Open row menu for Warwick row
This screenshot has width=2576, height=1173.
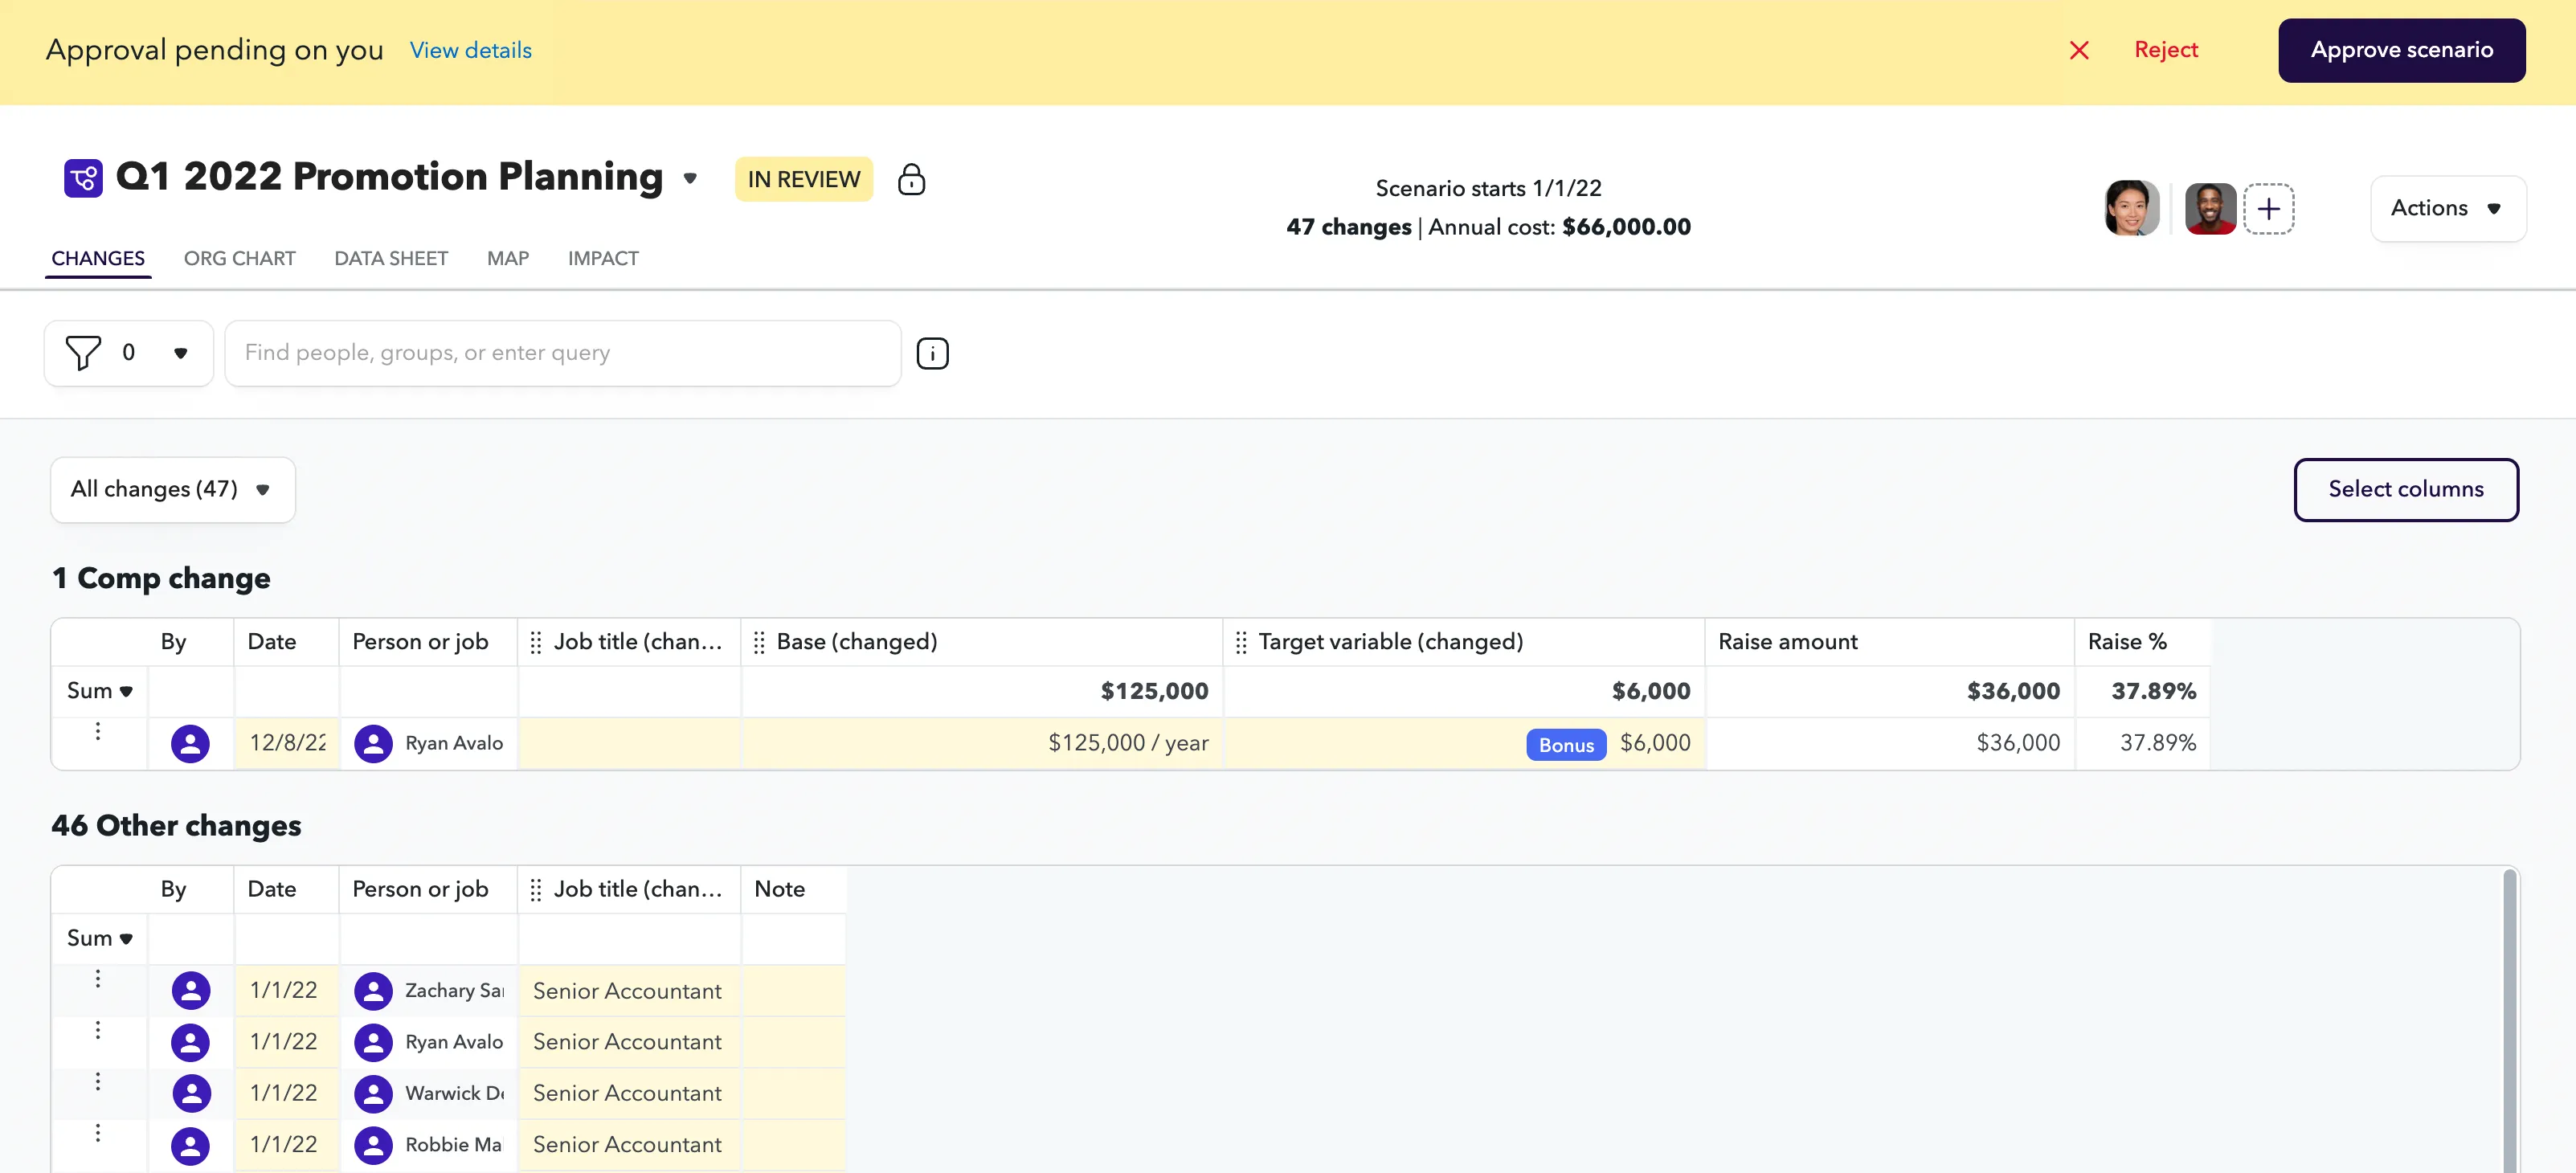coord(97,1081)
